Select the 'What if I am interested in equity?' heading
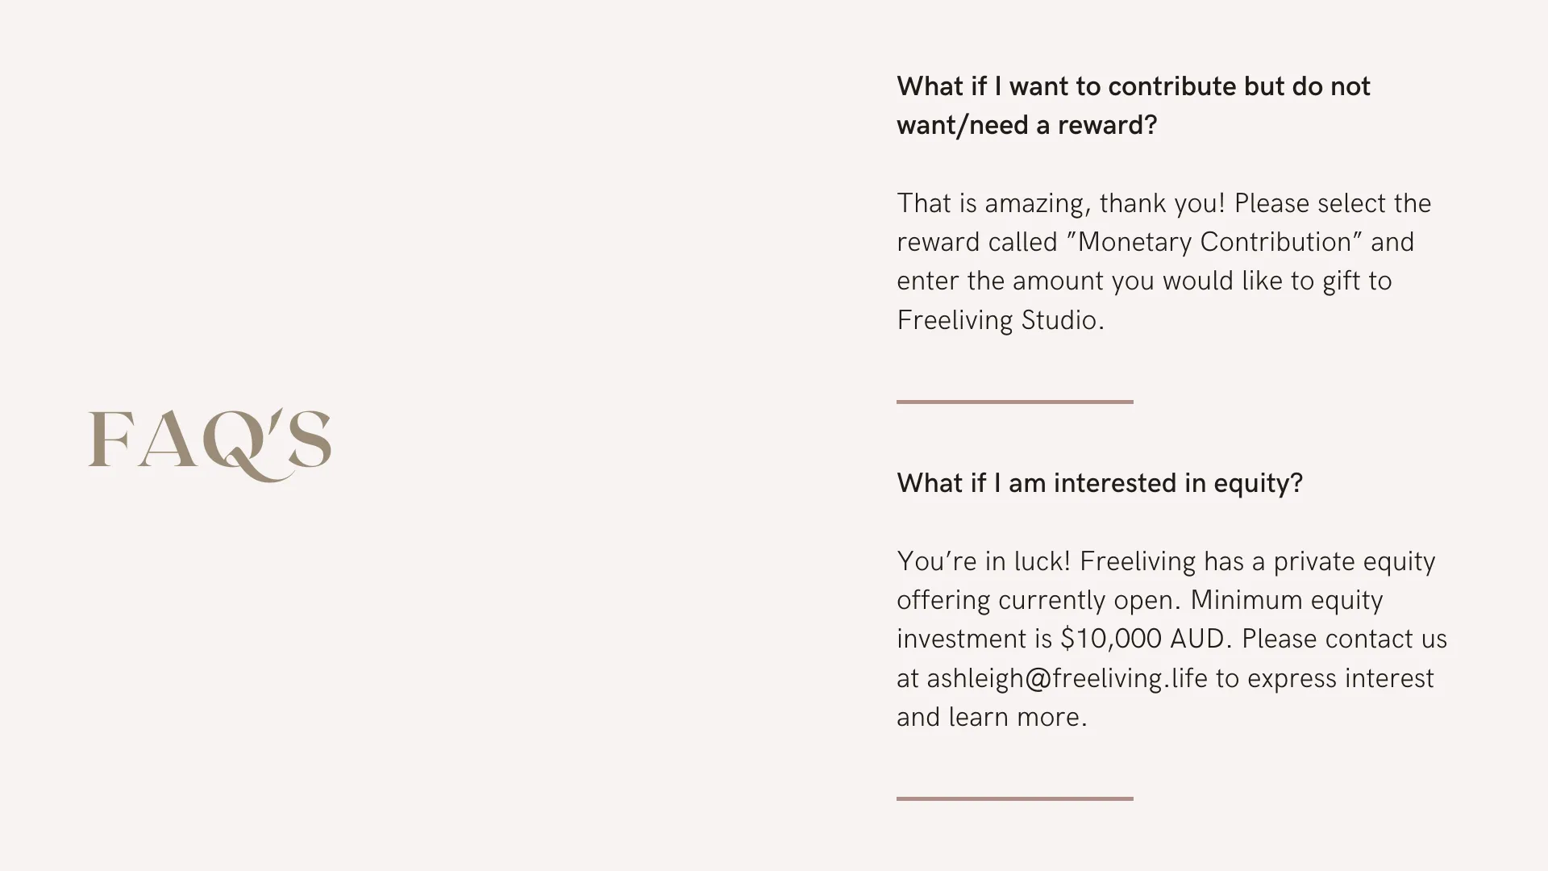Image resolution: width=1548 pixels, height=871 pixels. point(1100,483)
